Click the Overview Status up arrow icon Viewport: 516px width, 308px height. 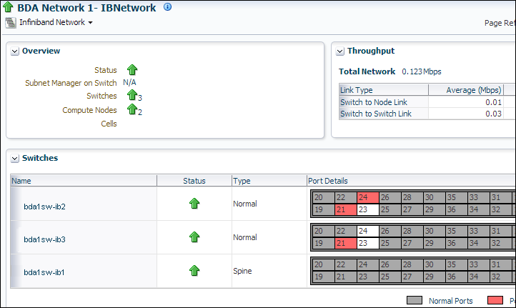click(x=132, y=70)
